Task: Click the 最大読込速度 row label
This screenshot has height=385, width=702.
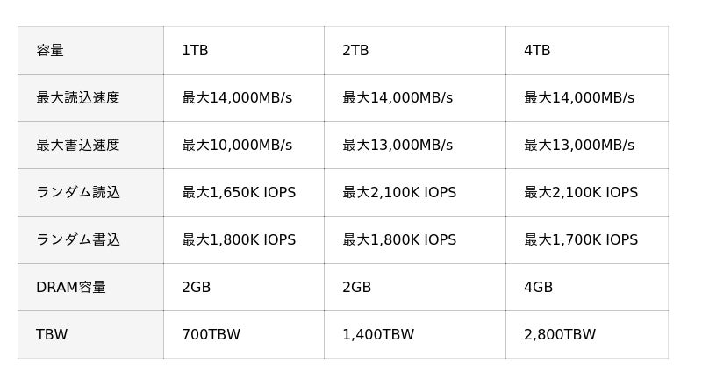Action: click(90, 97)
